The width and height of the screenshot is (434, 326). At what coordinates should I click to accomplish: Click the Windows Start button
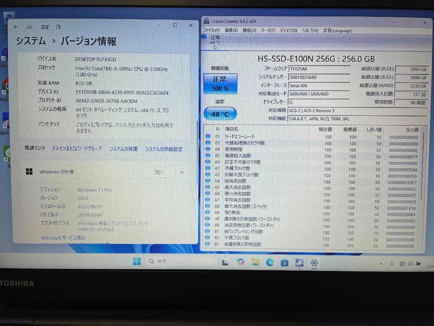[137, 262]
